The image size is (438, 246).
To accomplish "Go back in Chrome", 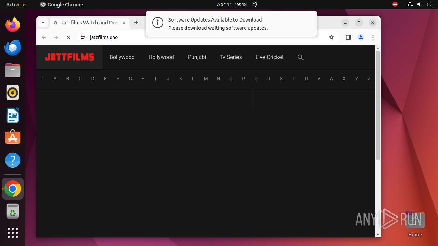I will (x=44, y=37).
